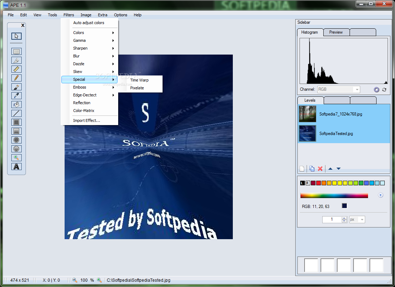Viewport: 395px width, 287px height.
Task: Open the px unit dropdown
Action: pos(357,220)
